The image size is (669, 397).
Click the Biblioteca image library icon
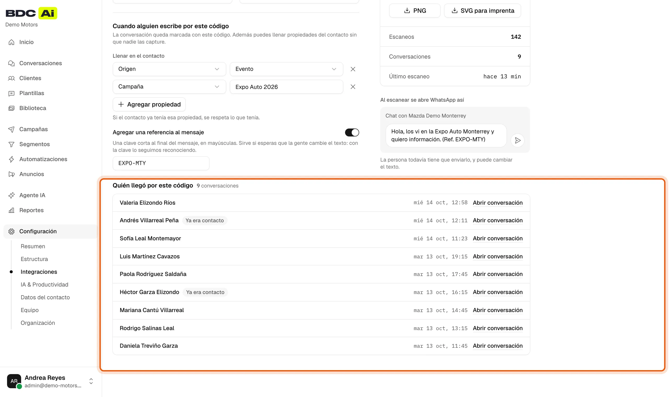[x=11, y=108]
